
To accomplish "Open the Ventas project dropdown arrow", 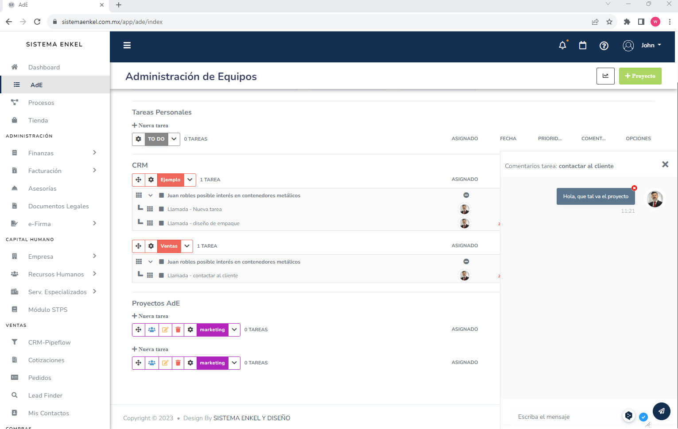I will point(186,246).
